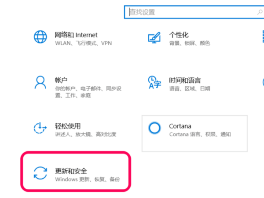Click the text Windows 更新、恢复、备份

pyautogui.click(x=88, y=180)
